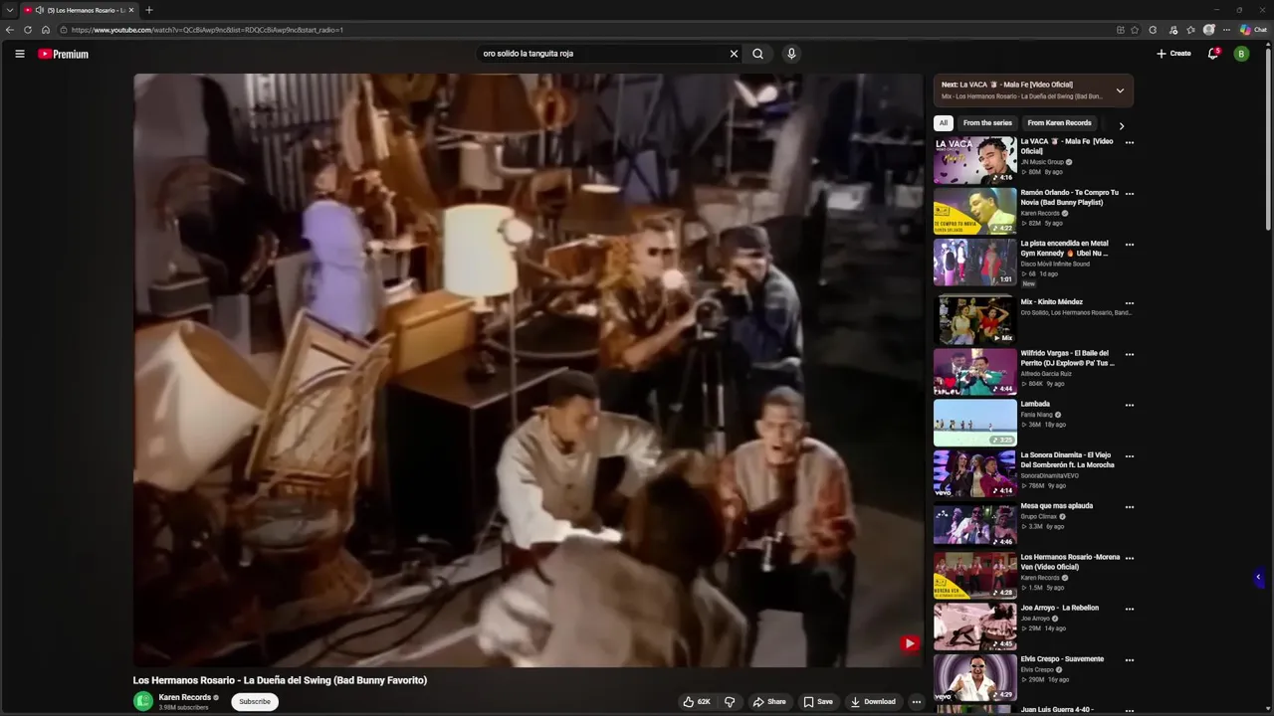Play Ramón Orlando Te Compro Tu Novia thumbnail
The width and height of the screenshot is (1274, 716).
click(x=974, y=211)
